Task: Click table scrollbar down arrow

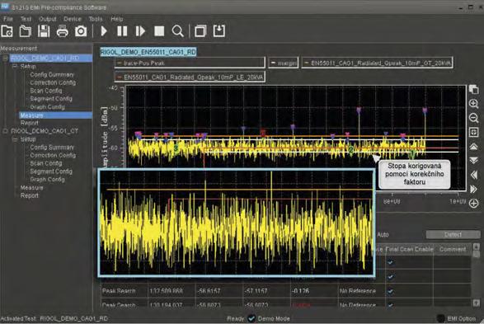Action: click(477, 303)
